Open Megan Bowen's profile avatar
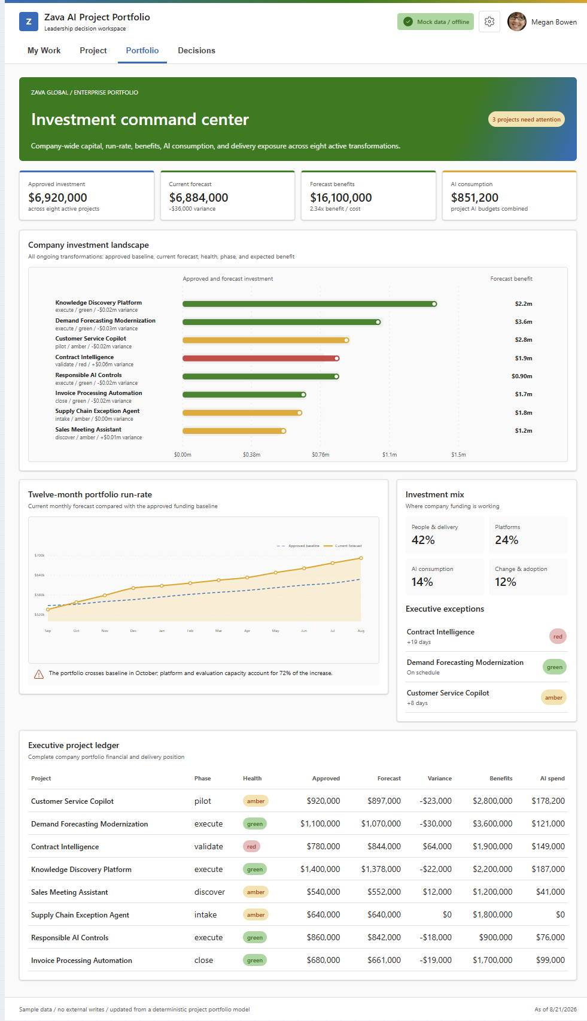This screenshot has width=587, height=1021. tap(517, 22)
